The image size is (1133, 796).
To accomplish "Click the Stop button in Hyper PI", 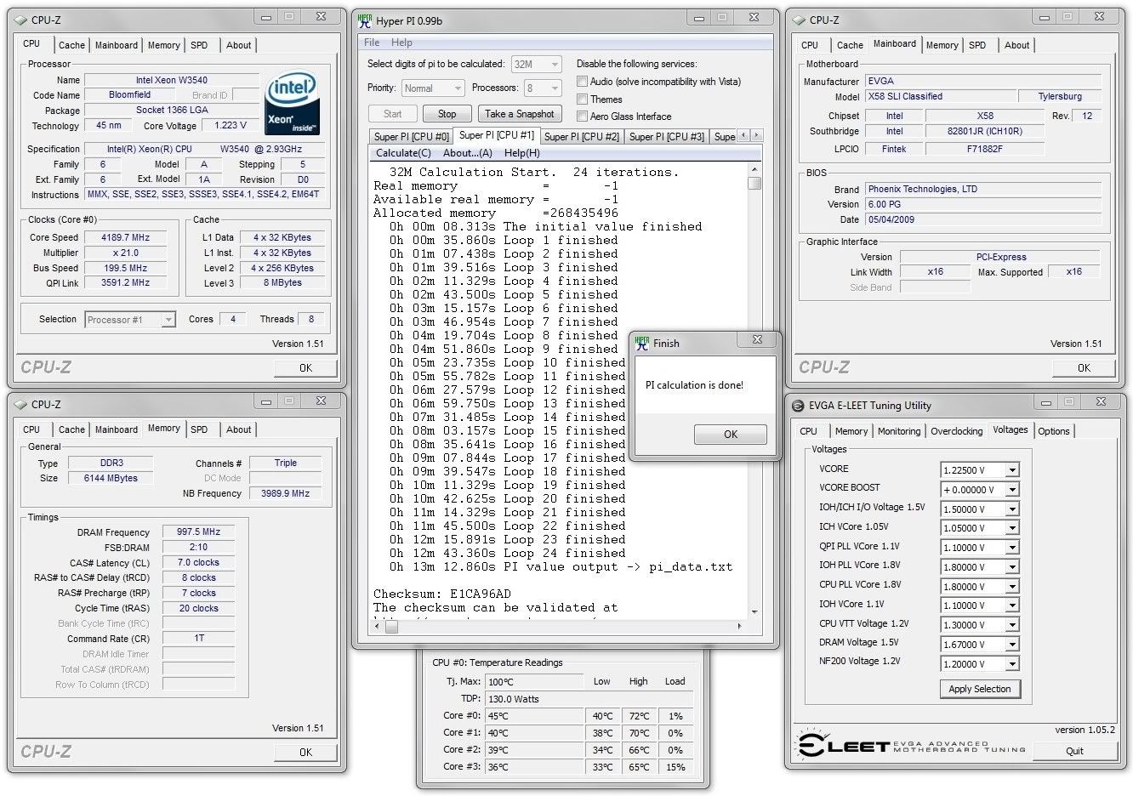I will coord(447,114).
